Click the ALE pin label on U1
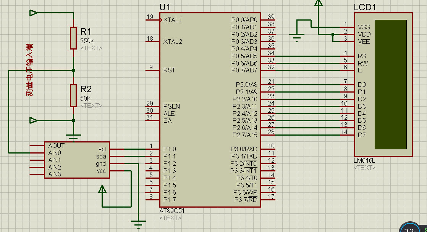This screenshot has height=232, width=427. click(x=169, y=114)
